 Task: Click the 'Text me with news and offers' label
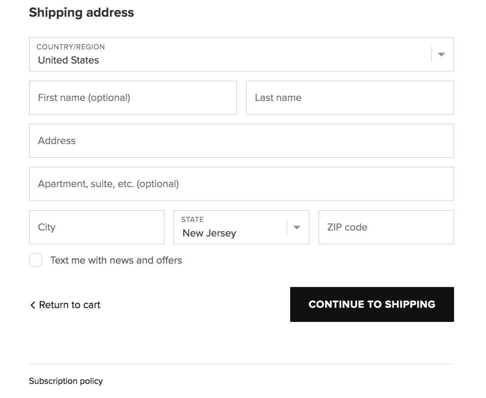coord(116,260)
